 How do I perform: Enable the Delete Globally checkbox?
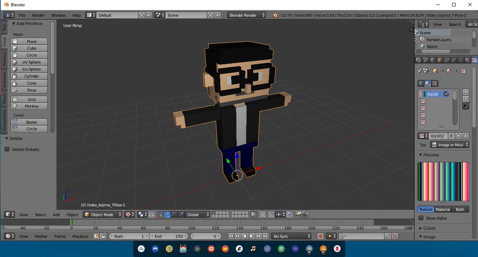(7, 149)
